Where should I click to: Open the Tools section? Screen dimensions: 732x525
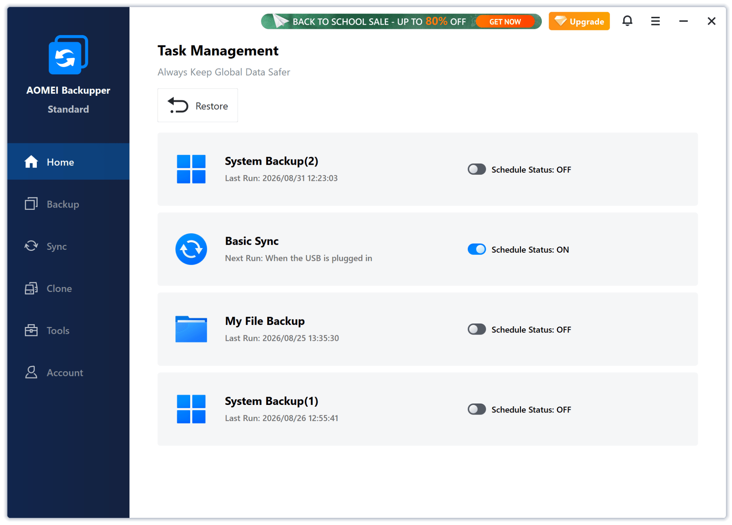pyautogui.click(x=68, y=330)
